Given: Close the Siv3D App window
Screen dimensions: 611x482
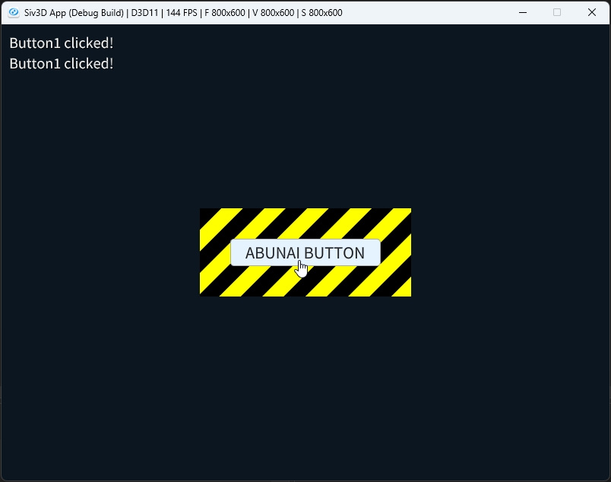Looking at the screenshot, I should click(x=591, y=12).
